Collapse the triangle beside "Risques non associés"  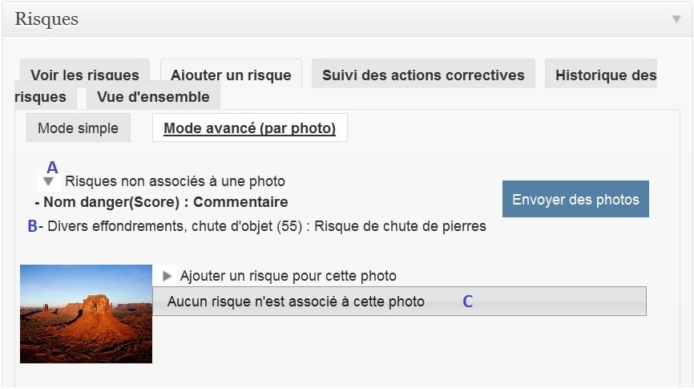coord(48,182)
